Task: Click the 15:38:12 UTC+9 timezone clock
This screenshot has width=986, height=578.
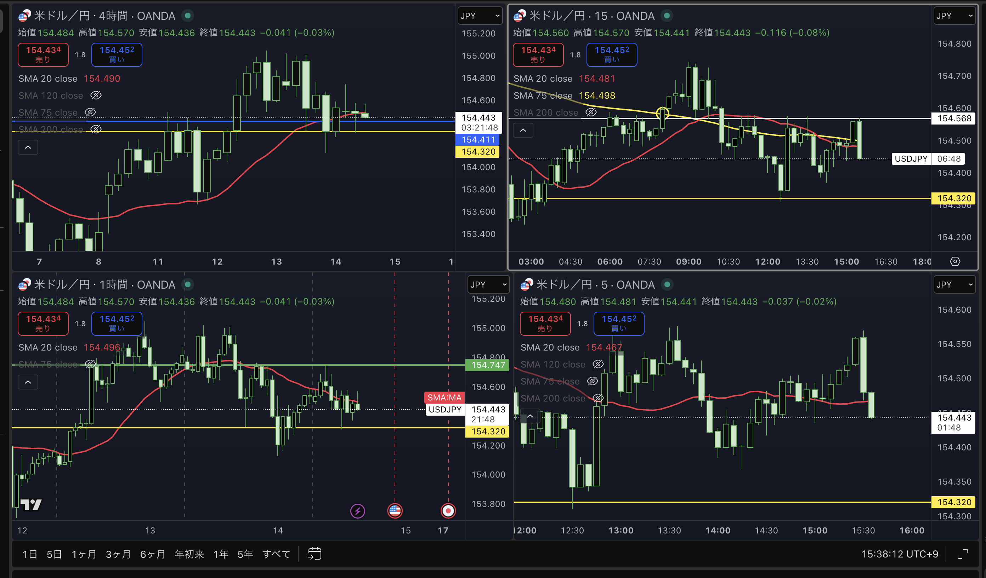Action: 900,554
